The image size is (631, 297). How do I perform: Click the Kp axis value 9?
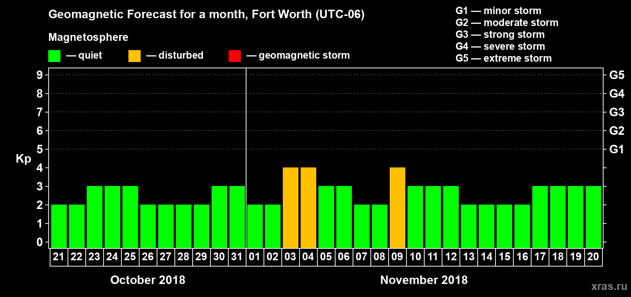pos(40,75)
